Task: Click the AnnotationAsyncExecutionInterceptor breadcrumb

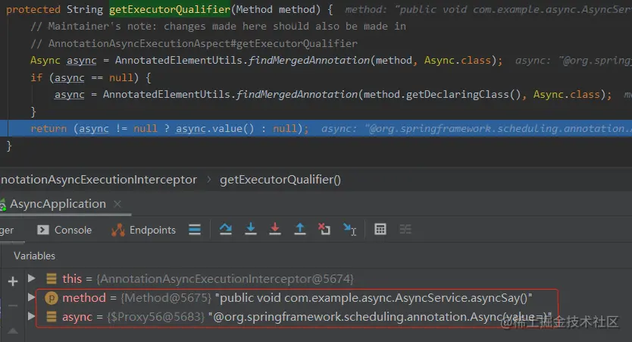Action: 99,180
